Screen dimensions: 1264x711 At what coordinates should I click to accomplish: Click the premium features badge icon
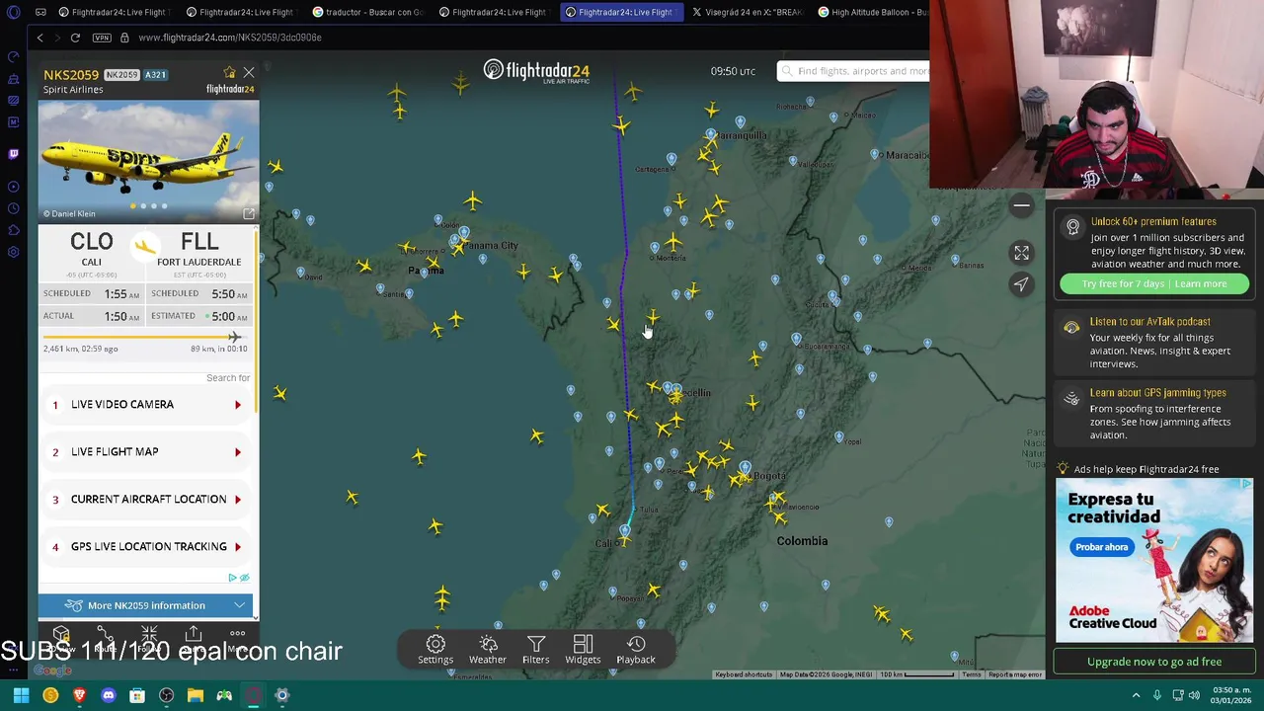tap(1072, 227)
